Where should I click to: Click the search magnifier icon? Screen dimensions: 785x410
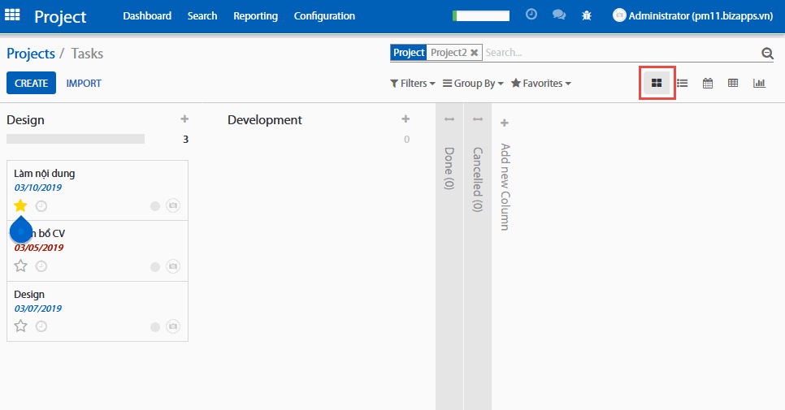point(767,54)
